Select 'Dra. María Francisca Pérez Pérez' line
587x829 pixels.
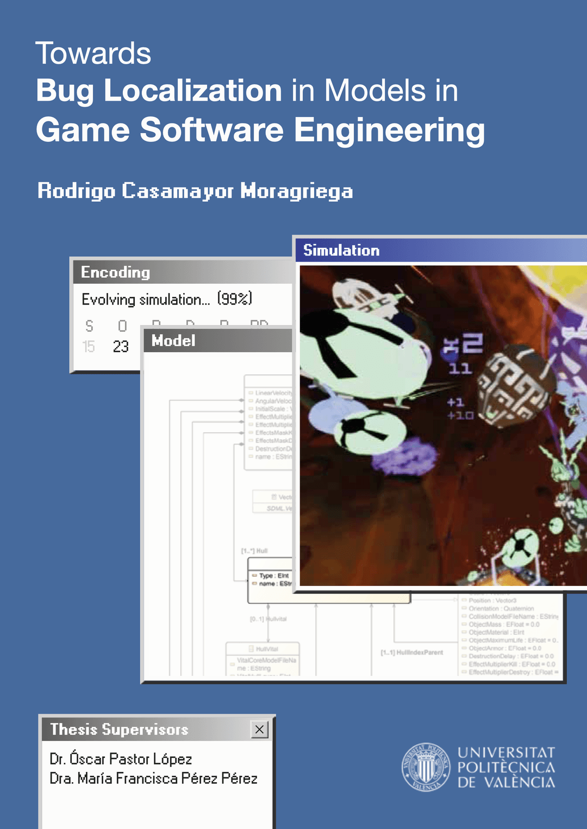[153, 778]
